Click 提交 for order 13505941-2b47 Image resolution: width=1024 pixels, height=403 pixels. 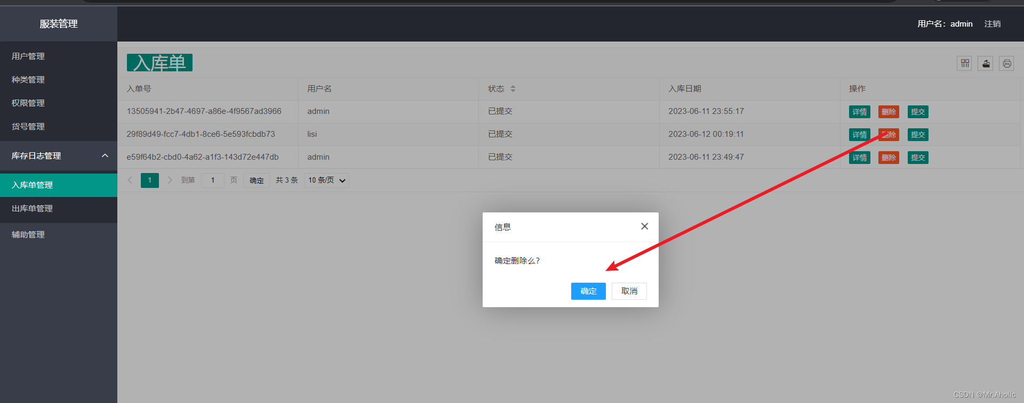pos(918,112)
